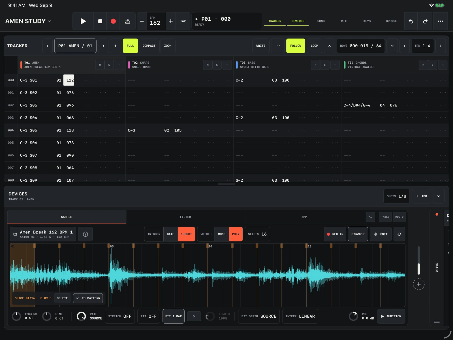Open the T02 SNARE track minus button

coord(227,65)
